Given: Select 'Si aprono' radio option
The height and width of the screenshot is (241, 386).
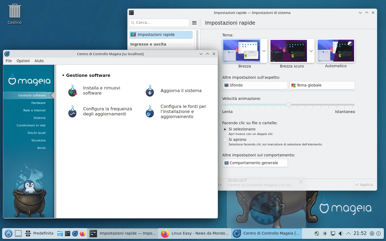Looking at the screenshot, I should point(225,140).
